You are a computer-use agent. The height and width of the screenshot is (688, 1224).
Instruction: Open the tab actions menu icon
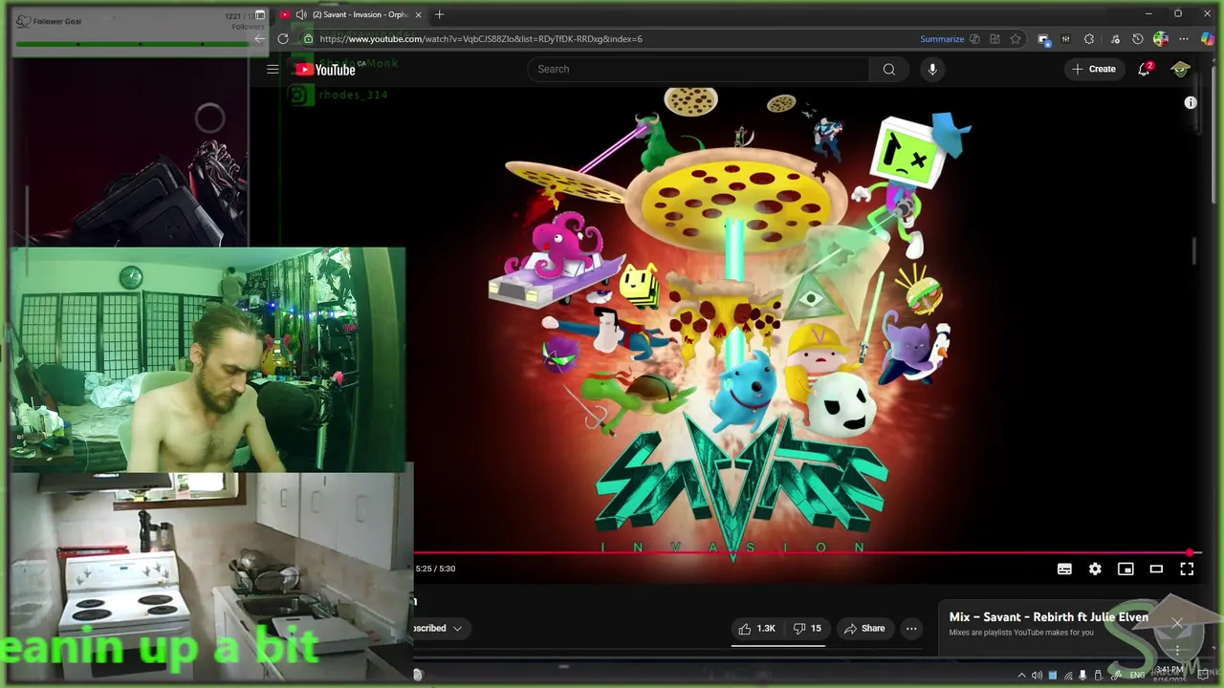pos(260,14)
